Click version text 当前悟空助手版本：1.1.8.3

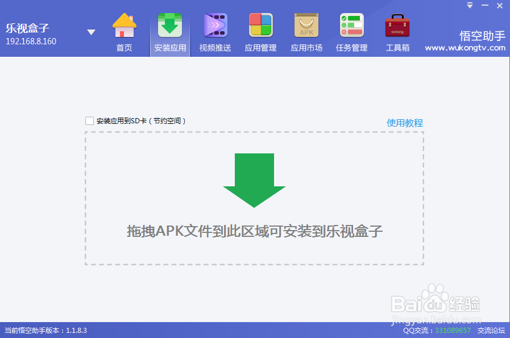(45, 331)
